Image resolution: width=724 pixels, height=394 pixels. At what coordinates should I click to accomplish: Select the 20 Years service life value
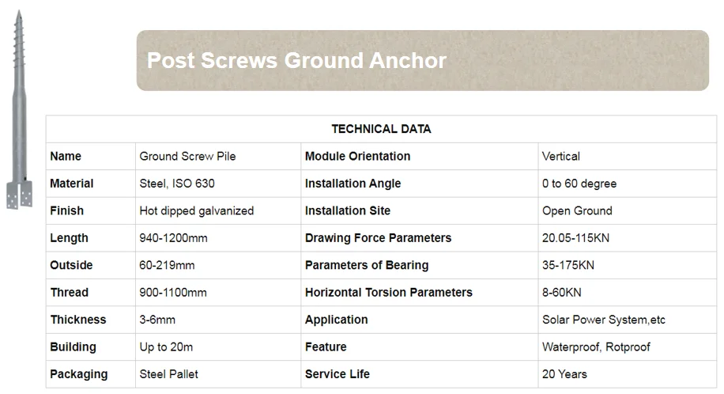[564, 374]
